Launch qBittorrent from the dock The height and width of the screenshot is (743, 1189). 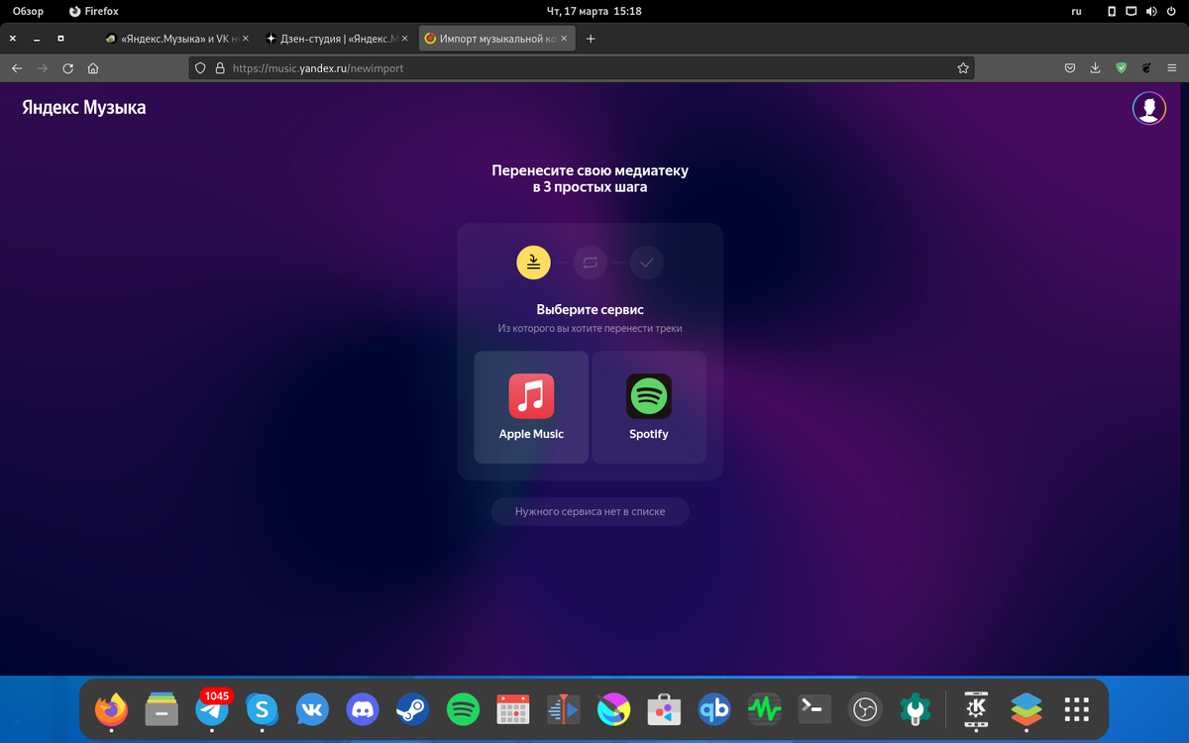pyautogui.click(x=714, y=708)
